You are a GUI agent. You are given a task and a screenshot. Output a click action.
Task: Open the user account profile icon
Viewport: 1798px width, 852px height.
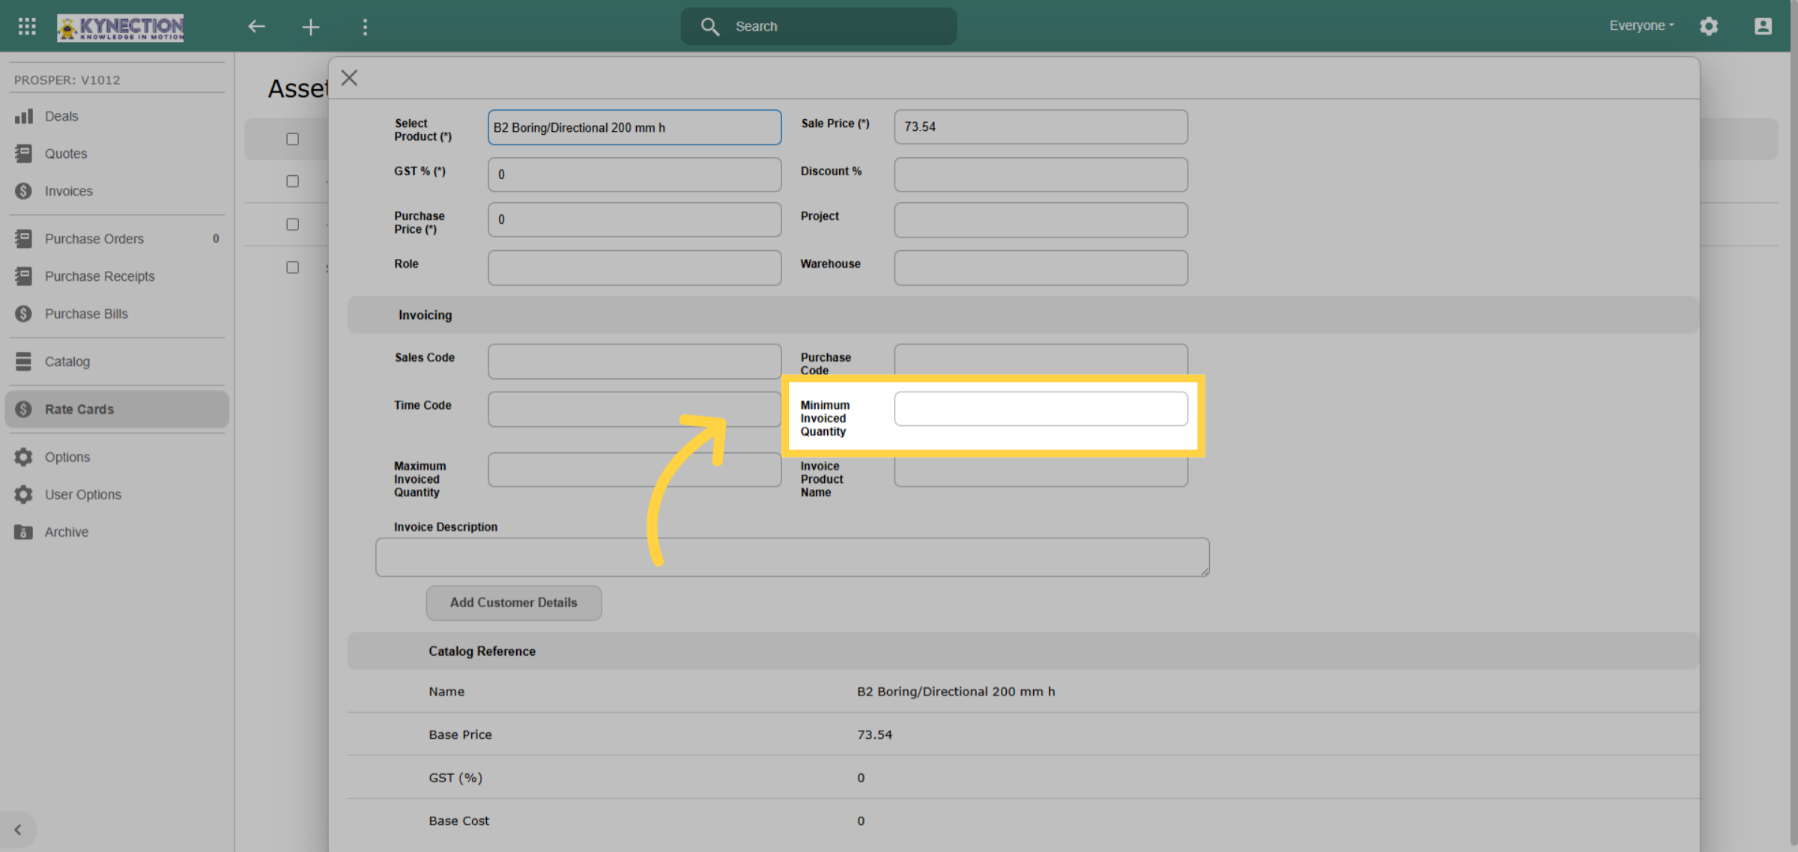point(1763,27)
